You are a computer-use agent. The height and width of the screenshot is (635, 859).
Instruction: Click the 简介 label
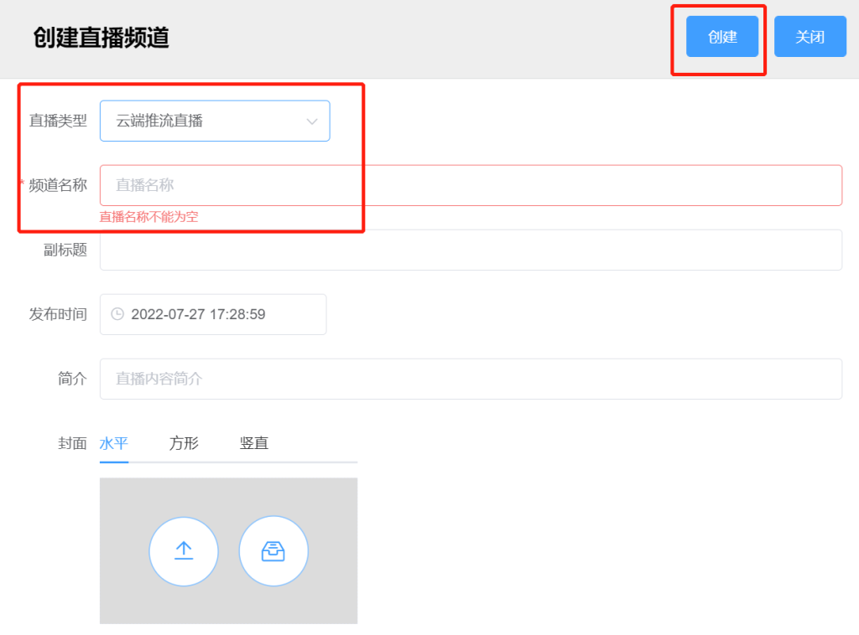[x=72, y=379]
